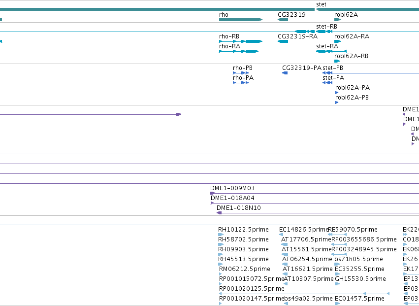The height and width of the screenshot is (306, 419).
Task: Select the rho-PA protein feature
Action: tap(241, 83)
